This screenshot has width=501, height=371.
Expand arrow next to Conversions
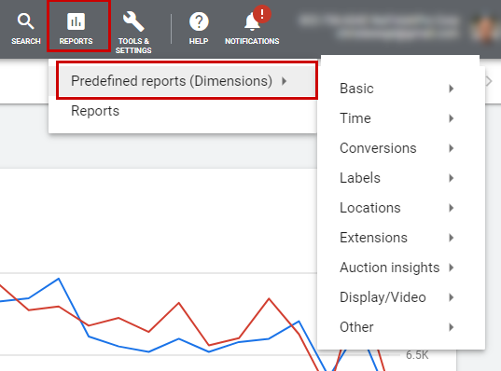click(452, 148)
